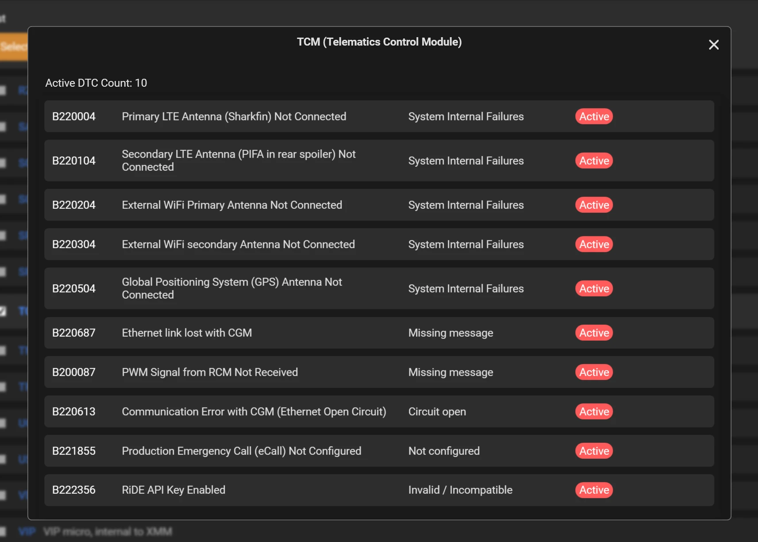This screenshot has width=758, height=542.
Task: Click DTC code B220104
Action: [74, 161]
